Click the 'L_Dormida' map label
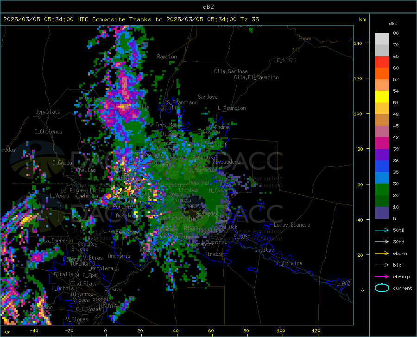 pyautogui.click(x=289, y=263)
